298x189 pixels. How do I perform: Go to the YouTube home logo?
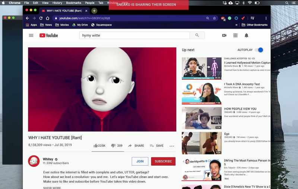49,35
